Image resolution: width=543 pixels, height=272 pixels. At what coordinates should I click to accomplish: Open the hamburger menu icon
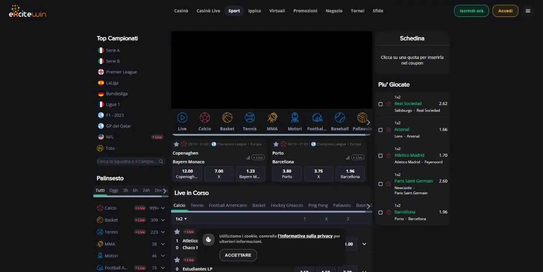[528, 11]
